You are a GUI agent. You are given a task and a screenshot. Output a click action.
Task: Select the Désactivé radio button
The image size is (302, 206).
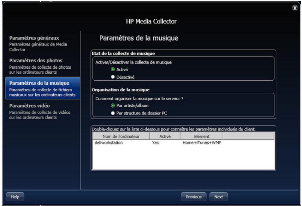click(113, 77)
